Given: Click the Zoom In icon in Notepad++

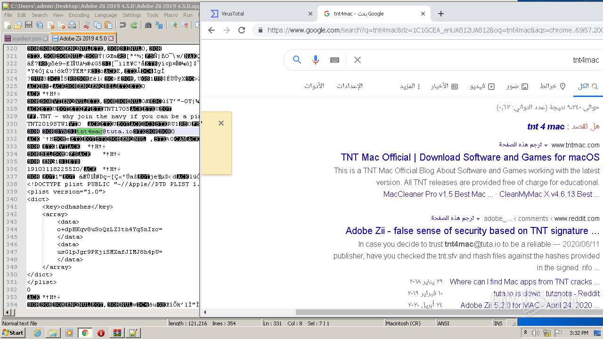Looking at the screenshot, I should (x=174, y=25).
